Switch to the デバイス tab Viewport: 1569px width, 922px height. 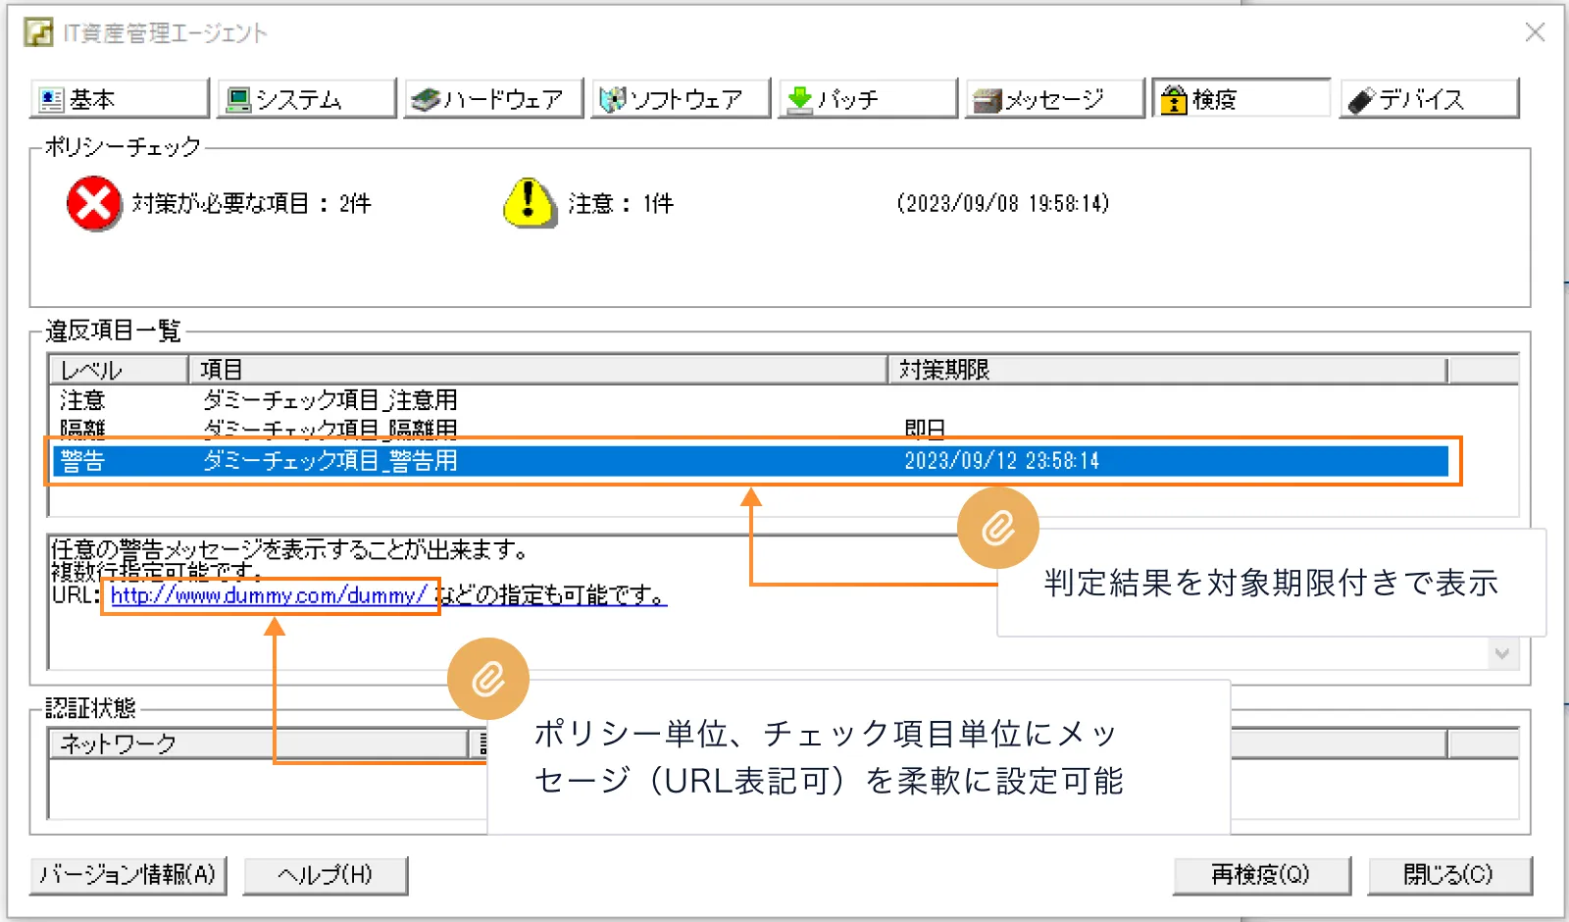[x=1430, y=99]
